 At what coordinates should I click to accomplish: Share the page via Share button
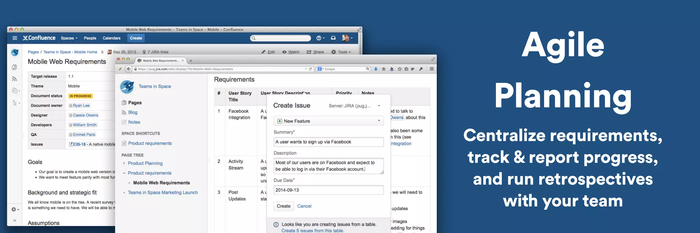(315, 52)
